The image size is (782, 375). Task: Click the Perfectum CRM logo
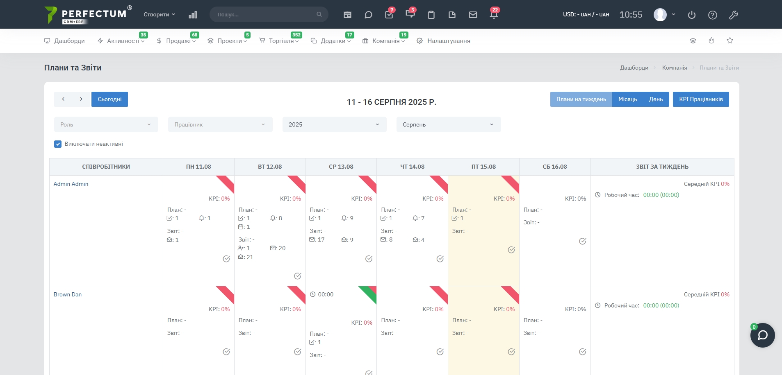tap(88, 15)
